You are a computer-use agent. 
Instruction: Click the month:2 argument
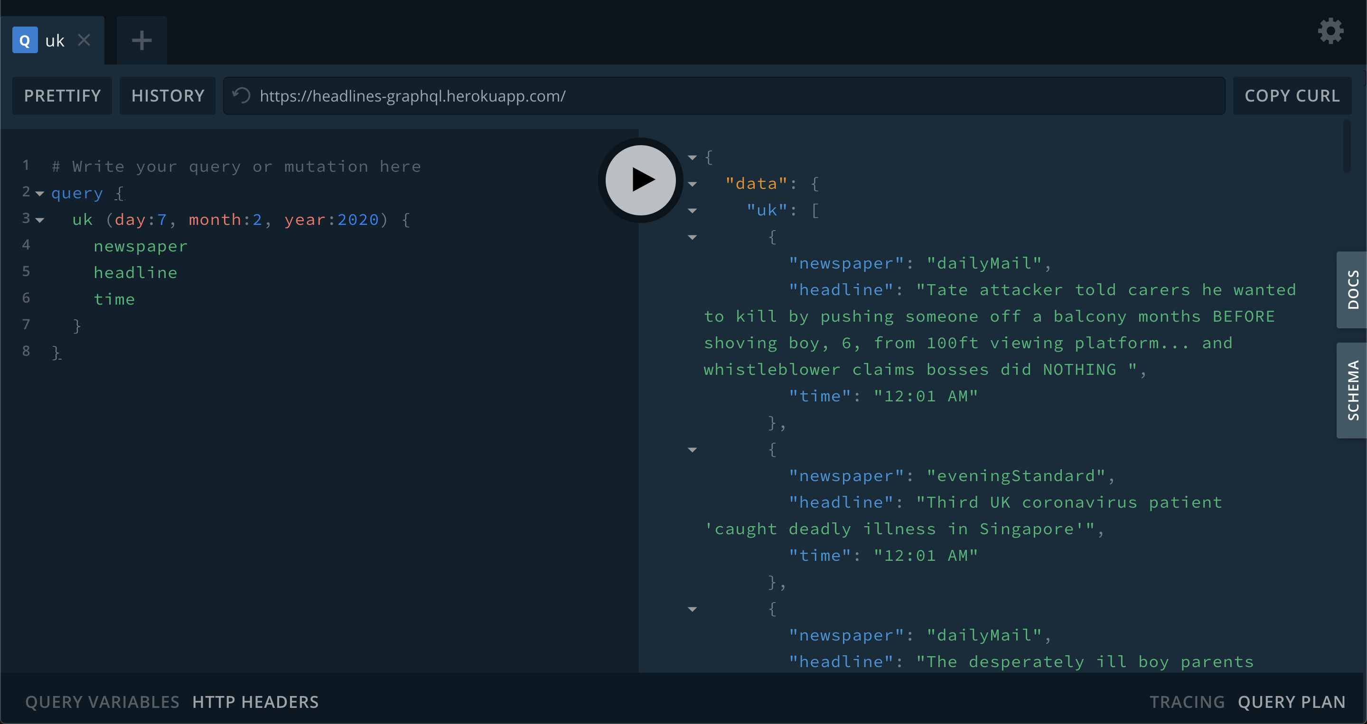point(225,220)
